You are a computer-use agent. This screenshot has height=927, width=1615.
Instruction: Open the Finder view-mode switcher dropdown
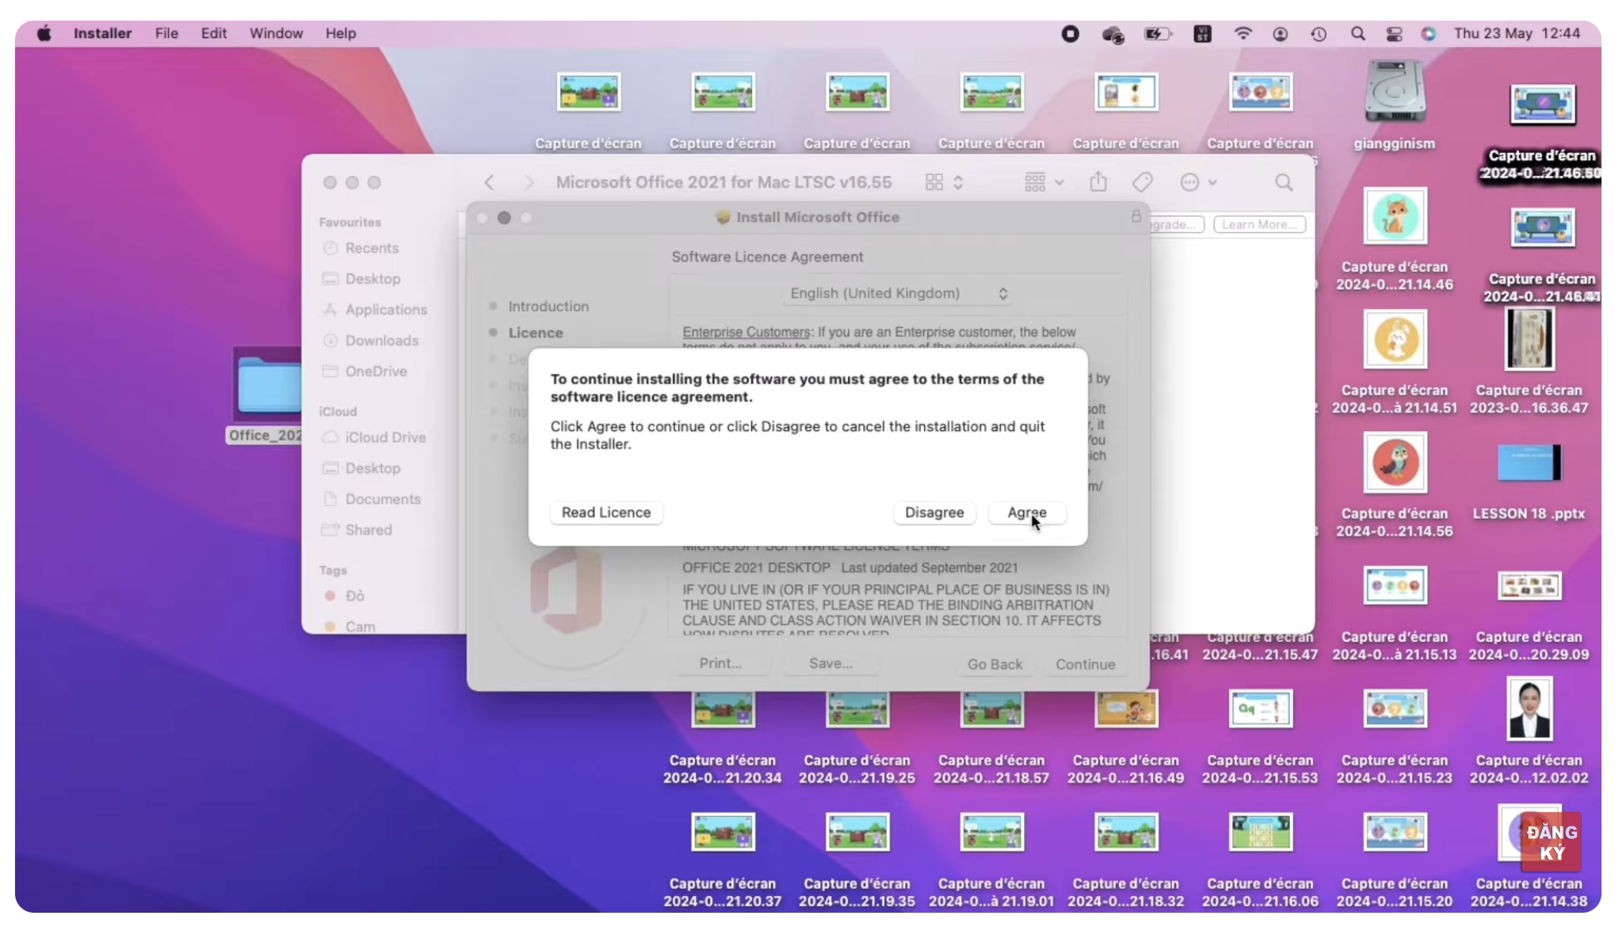coord(944,182)
